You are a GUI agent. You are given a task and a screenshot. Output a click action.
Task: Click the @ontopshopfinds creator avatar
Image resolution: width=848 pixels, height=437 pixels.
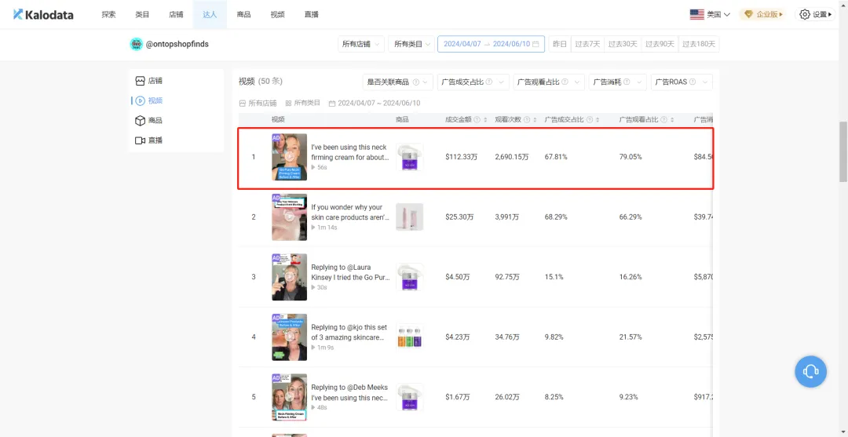click(x=137, y=44)
